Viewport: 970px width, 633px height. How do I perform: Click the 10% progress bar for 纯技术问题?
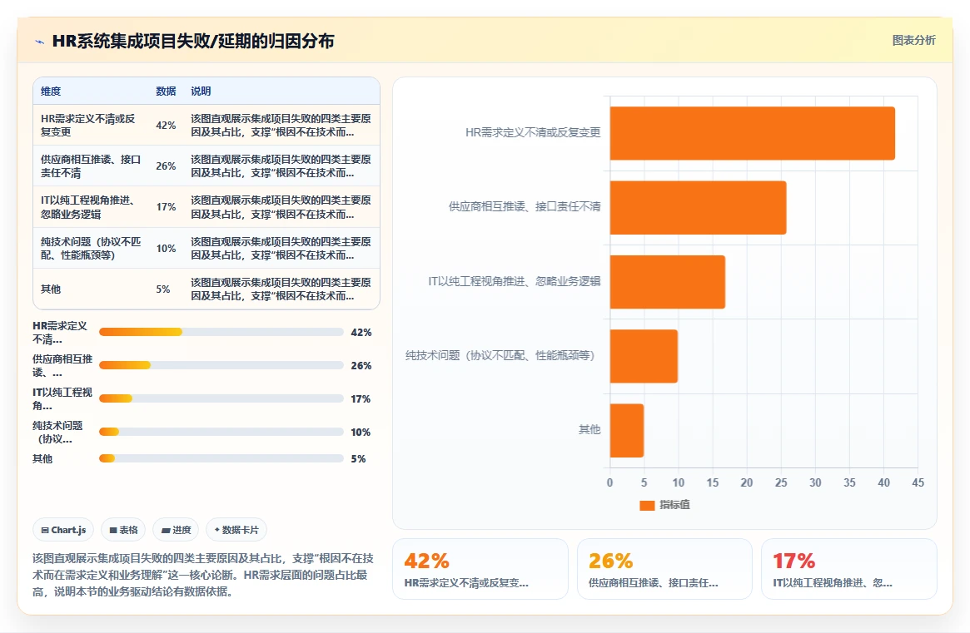click(221, 432)
